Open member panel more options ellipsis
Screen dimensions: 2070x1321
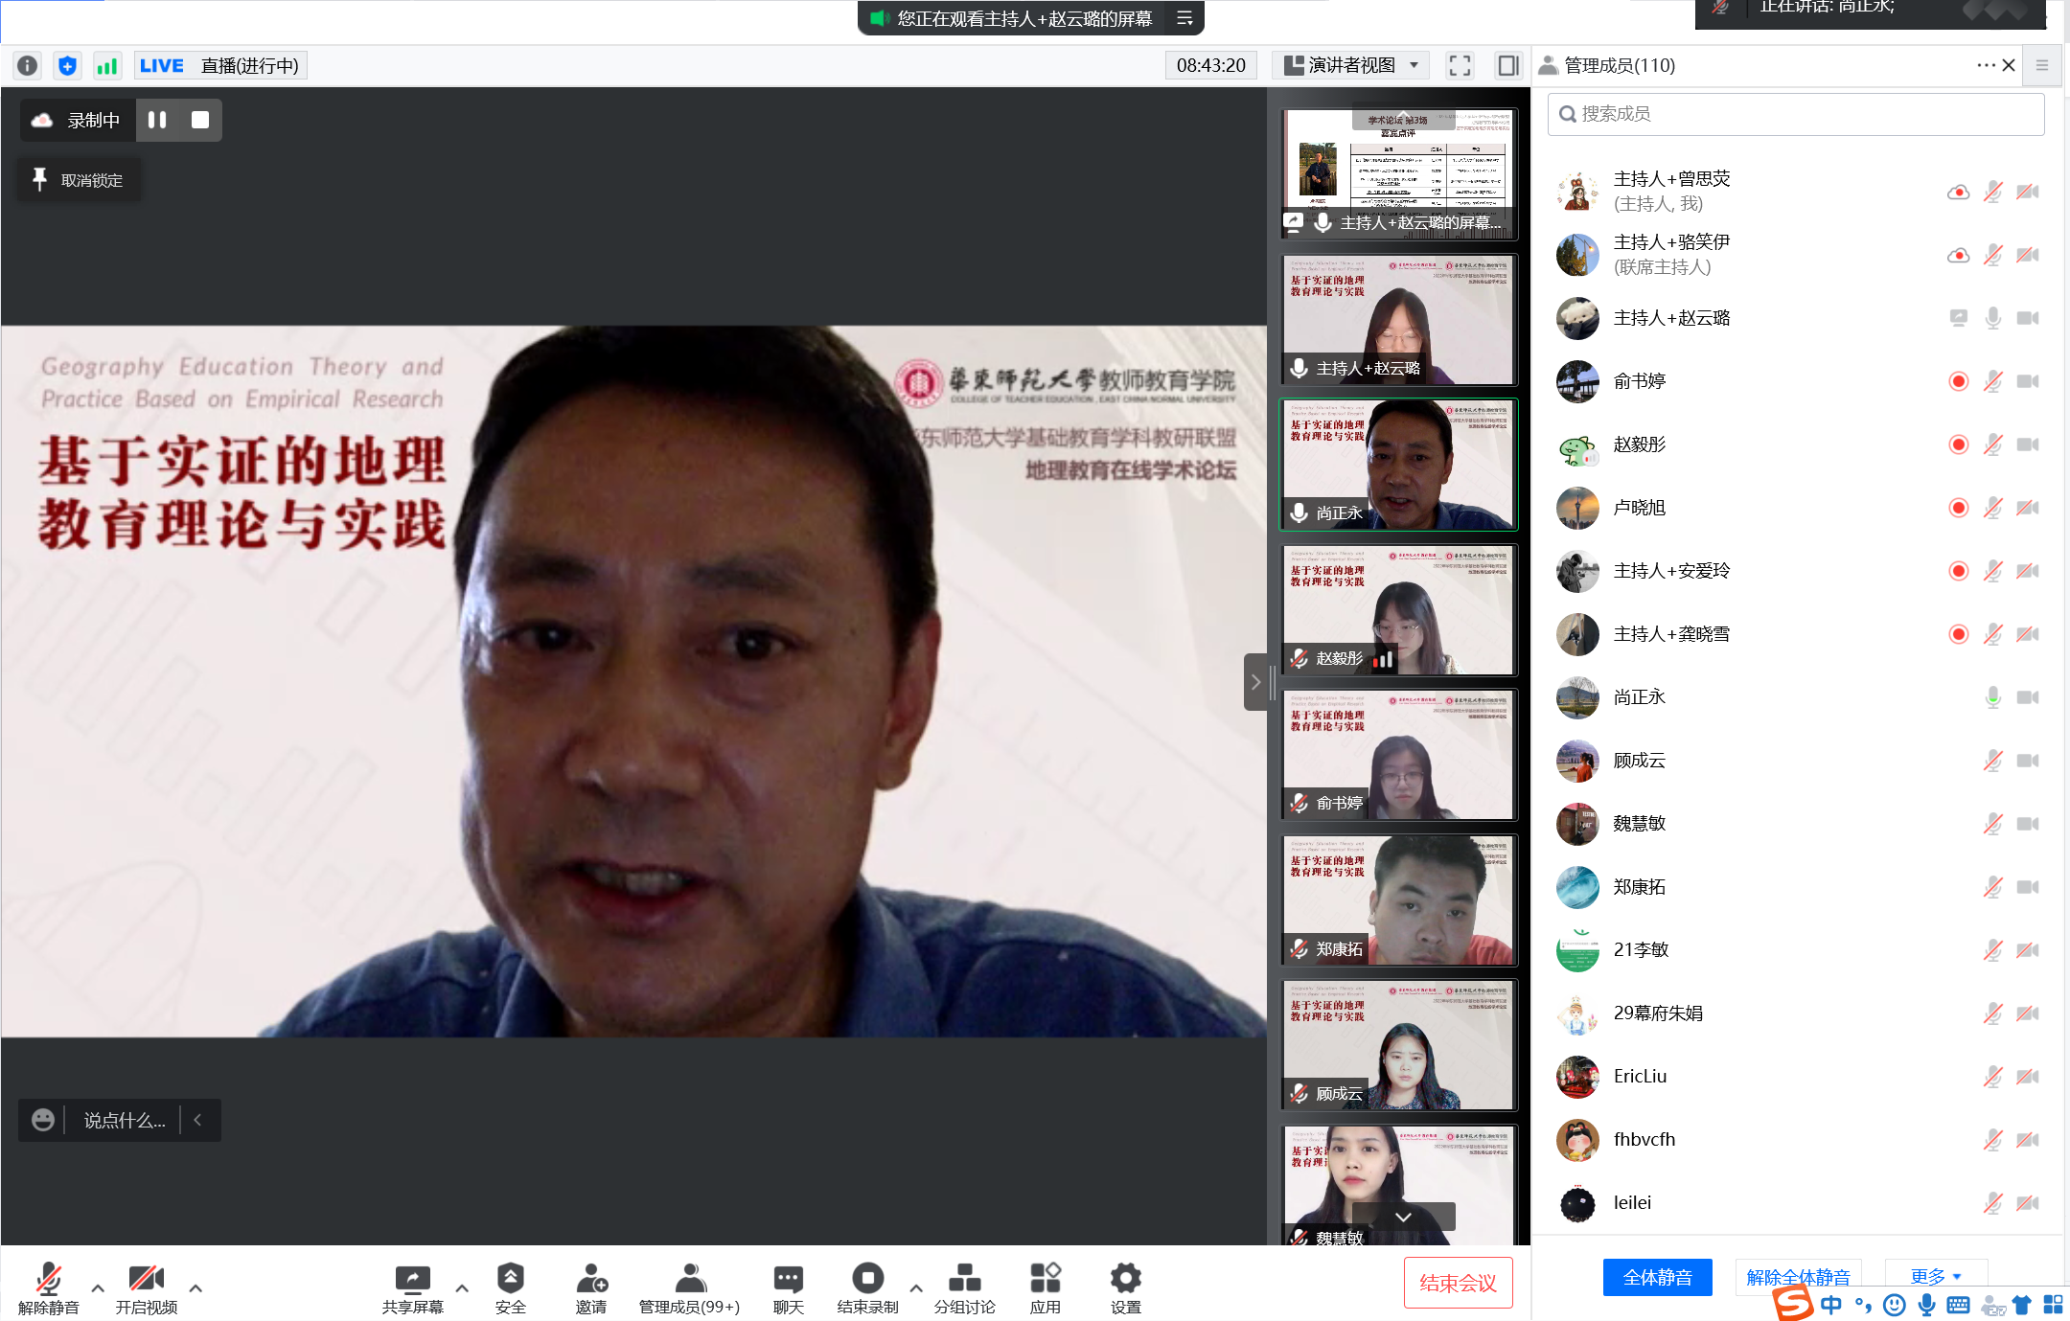click(x=1985, y=65)
